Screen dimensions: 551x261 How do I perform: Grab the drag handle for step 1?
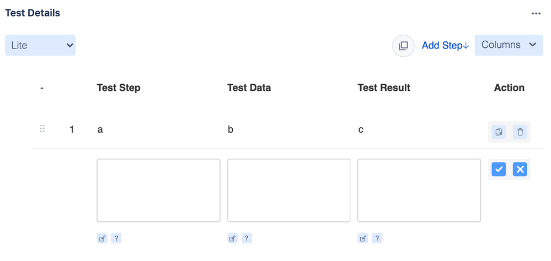tap(42, 129)
